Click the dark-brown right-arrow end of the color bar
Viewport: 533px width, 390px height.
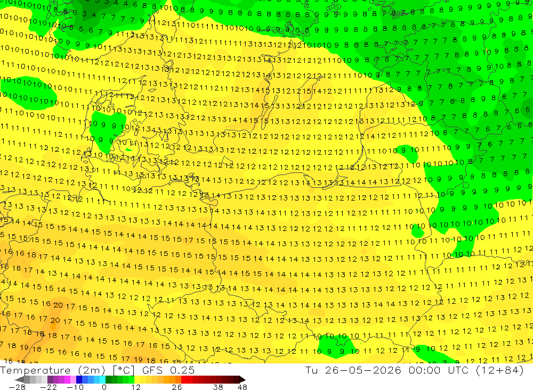[243, 379]
